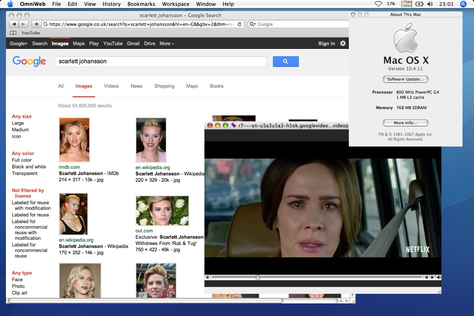Viewport: 474px width, 316px height.
Task: Select plain 'Labeled for reuse' license filter
Action: click(30, 215)
